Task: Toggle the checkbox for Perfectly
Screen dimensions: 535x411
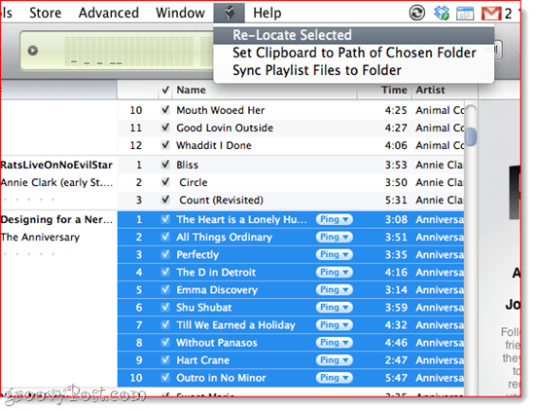Action: tap(165, 254)
